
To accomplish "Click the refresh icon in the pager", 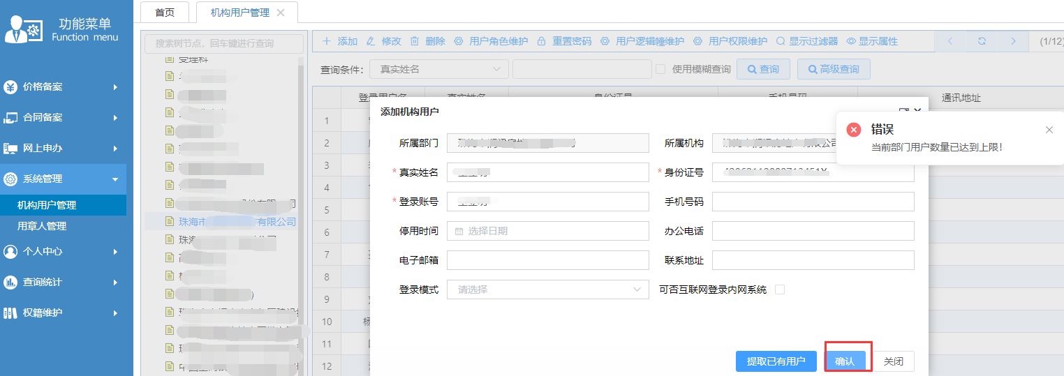I will point(982,41).
